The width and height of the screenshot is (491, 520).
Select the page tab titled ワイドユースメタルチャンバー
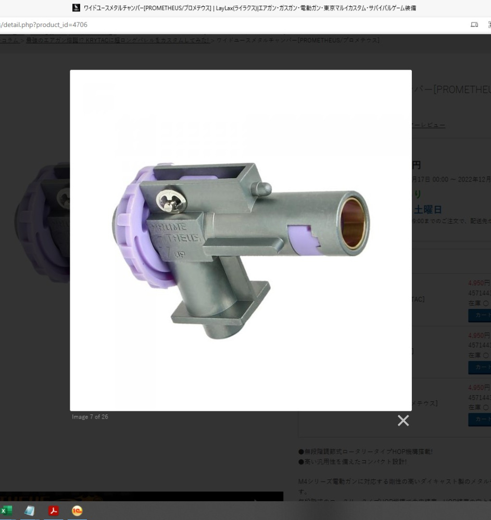pos(244,8)
